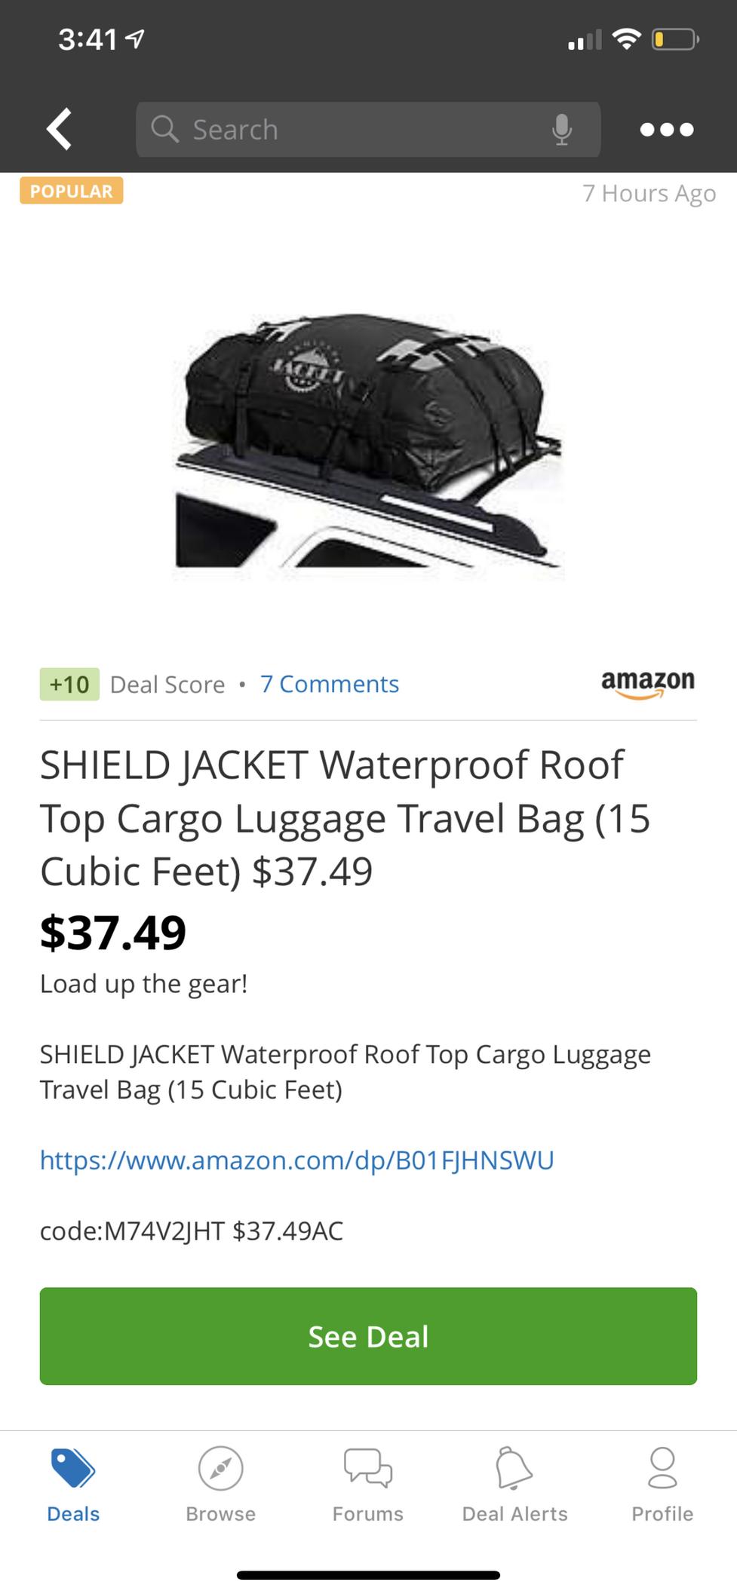Tap the POPULAR badge label

(x=72, y=191)
